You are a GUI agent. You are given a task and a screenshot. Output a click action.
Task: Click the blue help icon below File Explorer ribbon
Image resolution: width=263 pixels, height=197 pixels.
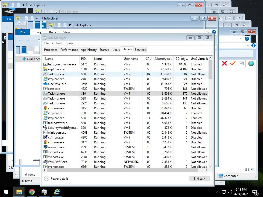tap(214, 32)
